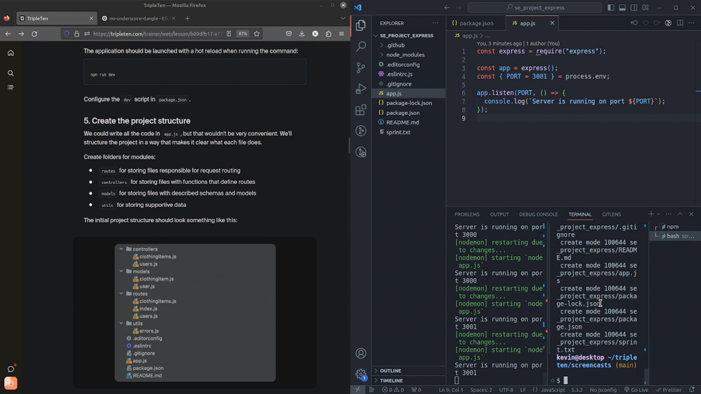
Task: Click the Manage gear icon
Action: pos(361,374)
